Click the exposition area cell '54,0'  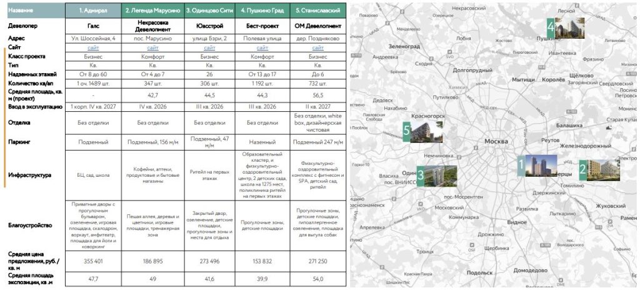point(318,279)
